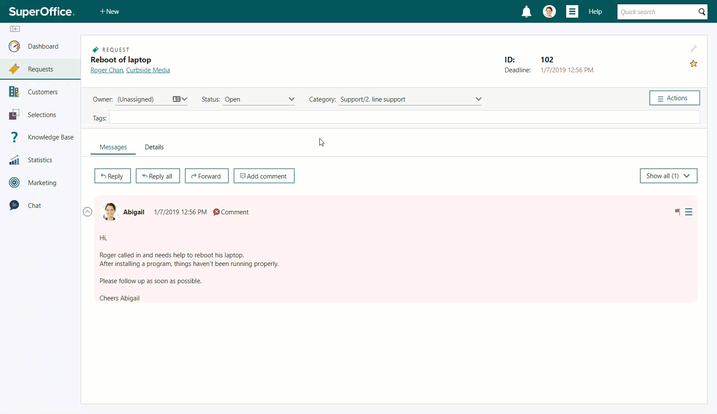Collapse Abigail's message
Image resolution: width=717 pixels, height=414 pixels.
point(87,212)
